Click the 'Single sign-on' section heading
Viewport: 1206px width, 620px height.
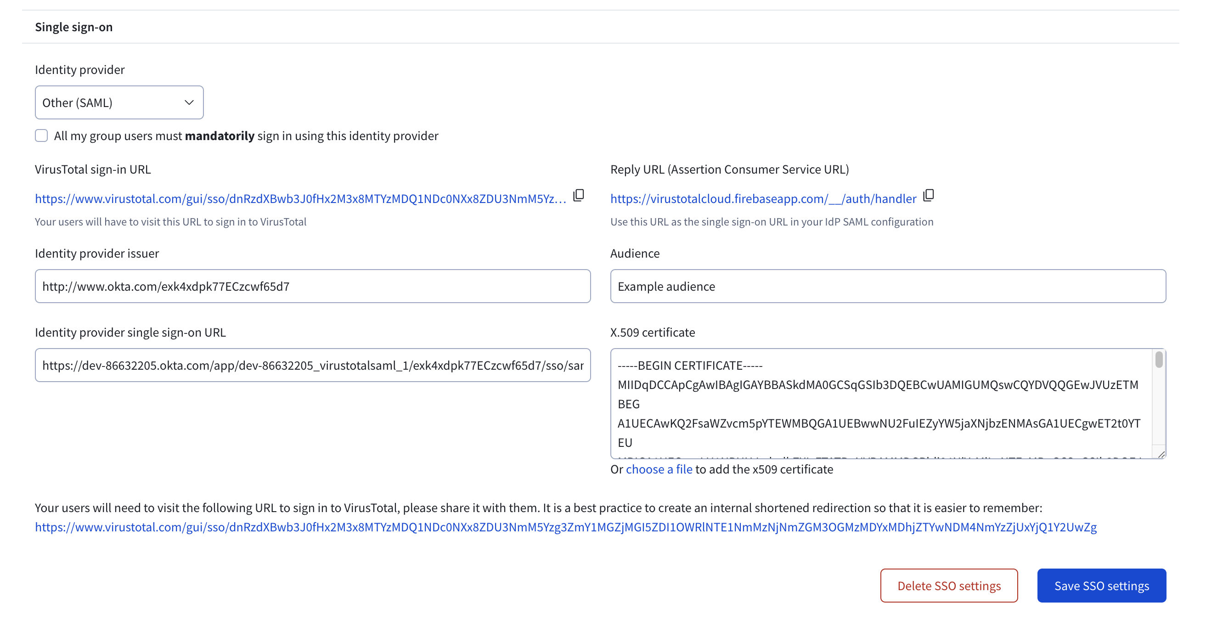click(74, 27)
